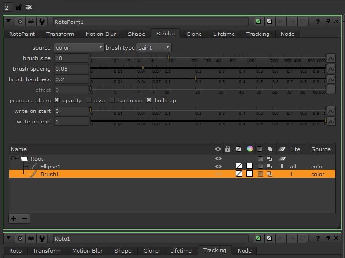Collapse the Roto1 panel triangle
Image resolution: width=345 pixels, height=258 pixels.
point(8,238)
